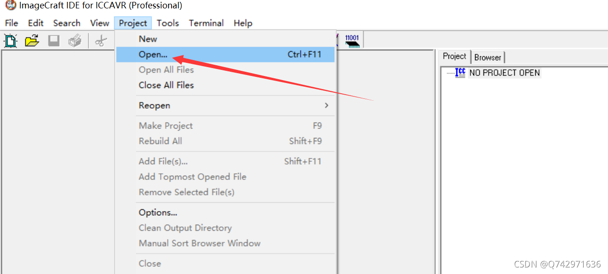Click the Cut scissors icon

point(101,41)
